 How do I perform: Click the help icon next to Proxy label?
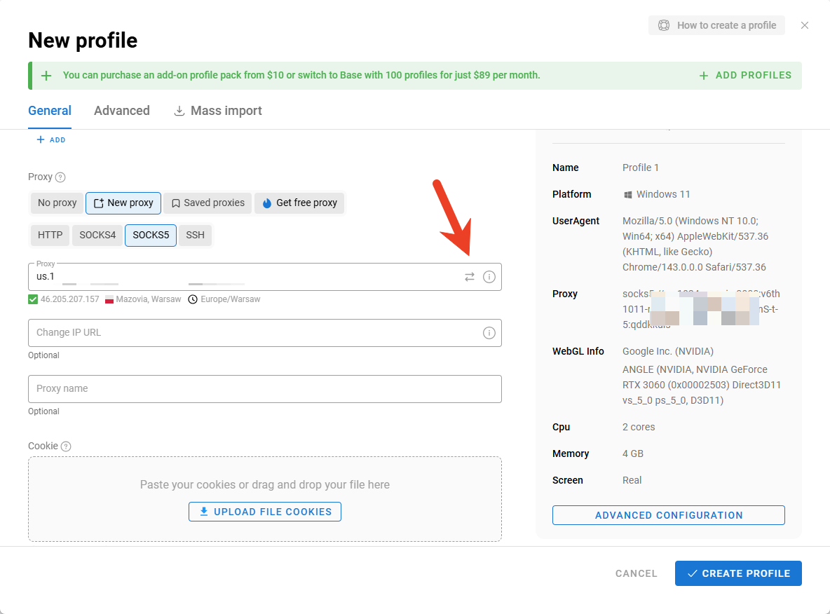[60, 177]
